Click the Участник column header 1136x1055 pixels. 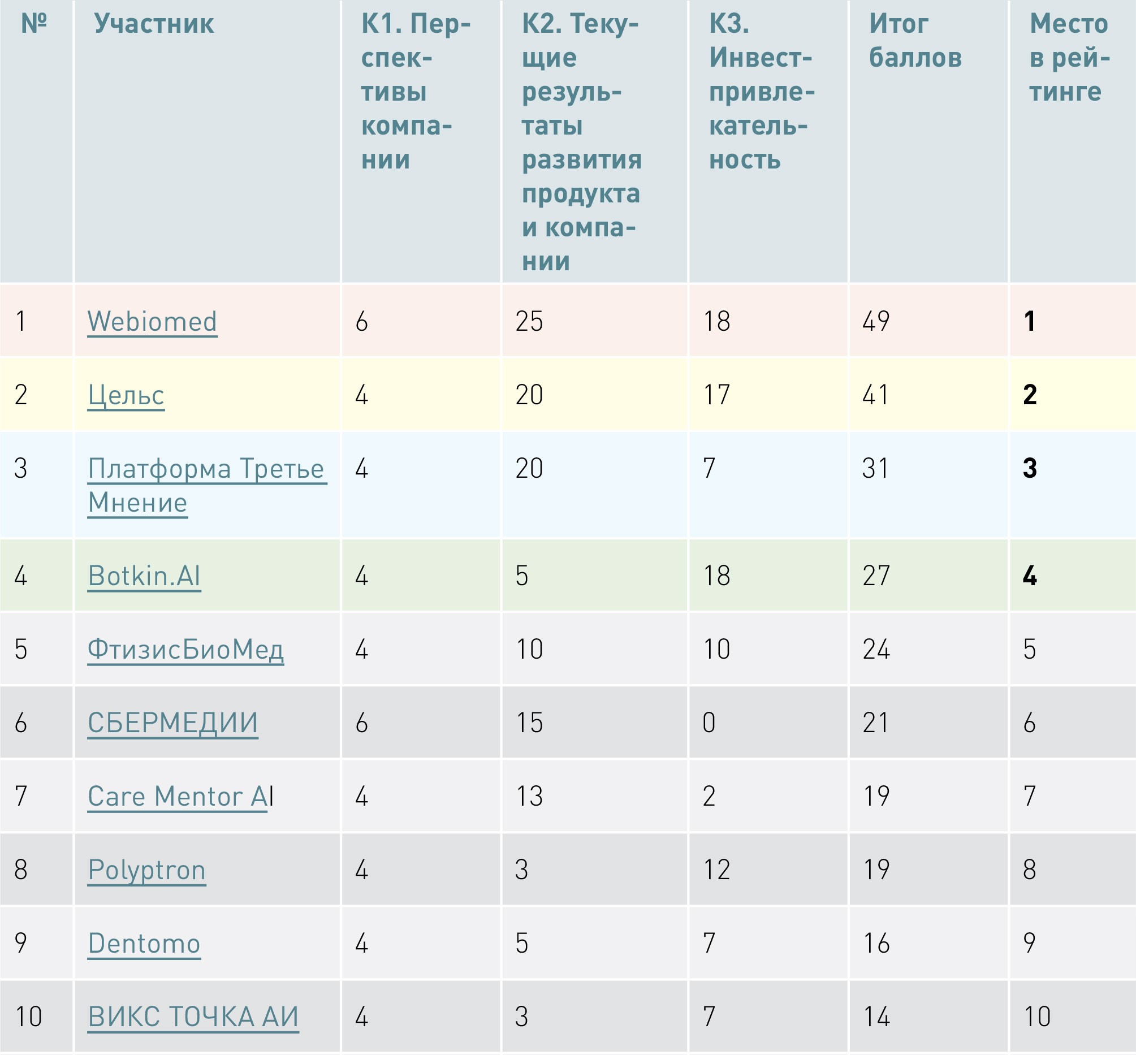[154, 24]
